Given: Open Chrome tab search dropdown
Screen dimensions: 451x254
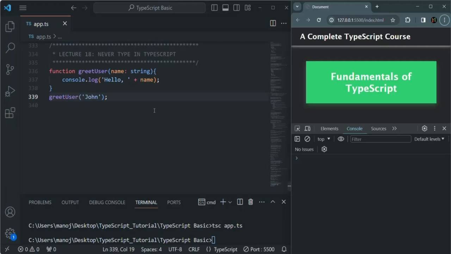Looking at the screenshot, I should [297, 6].
